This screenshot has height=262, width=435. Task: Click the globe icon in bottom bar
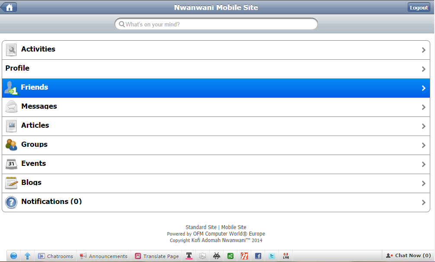tap(13, 256)
